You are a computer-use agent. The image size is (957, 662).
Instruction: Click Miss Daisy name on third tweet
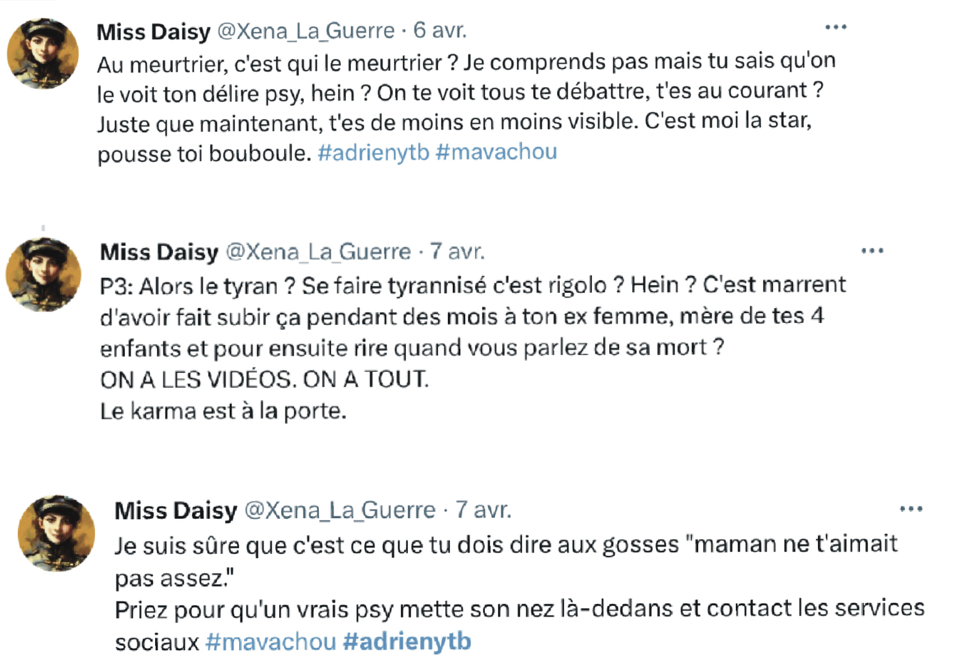175,511
